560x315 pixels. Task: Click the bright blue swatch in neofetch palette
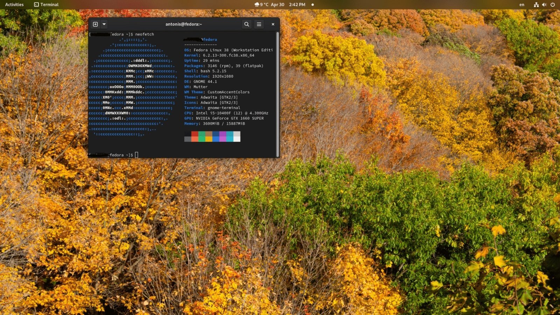[x=216, y=139]
